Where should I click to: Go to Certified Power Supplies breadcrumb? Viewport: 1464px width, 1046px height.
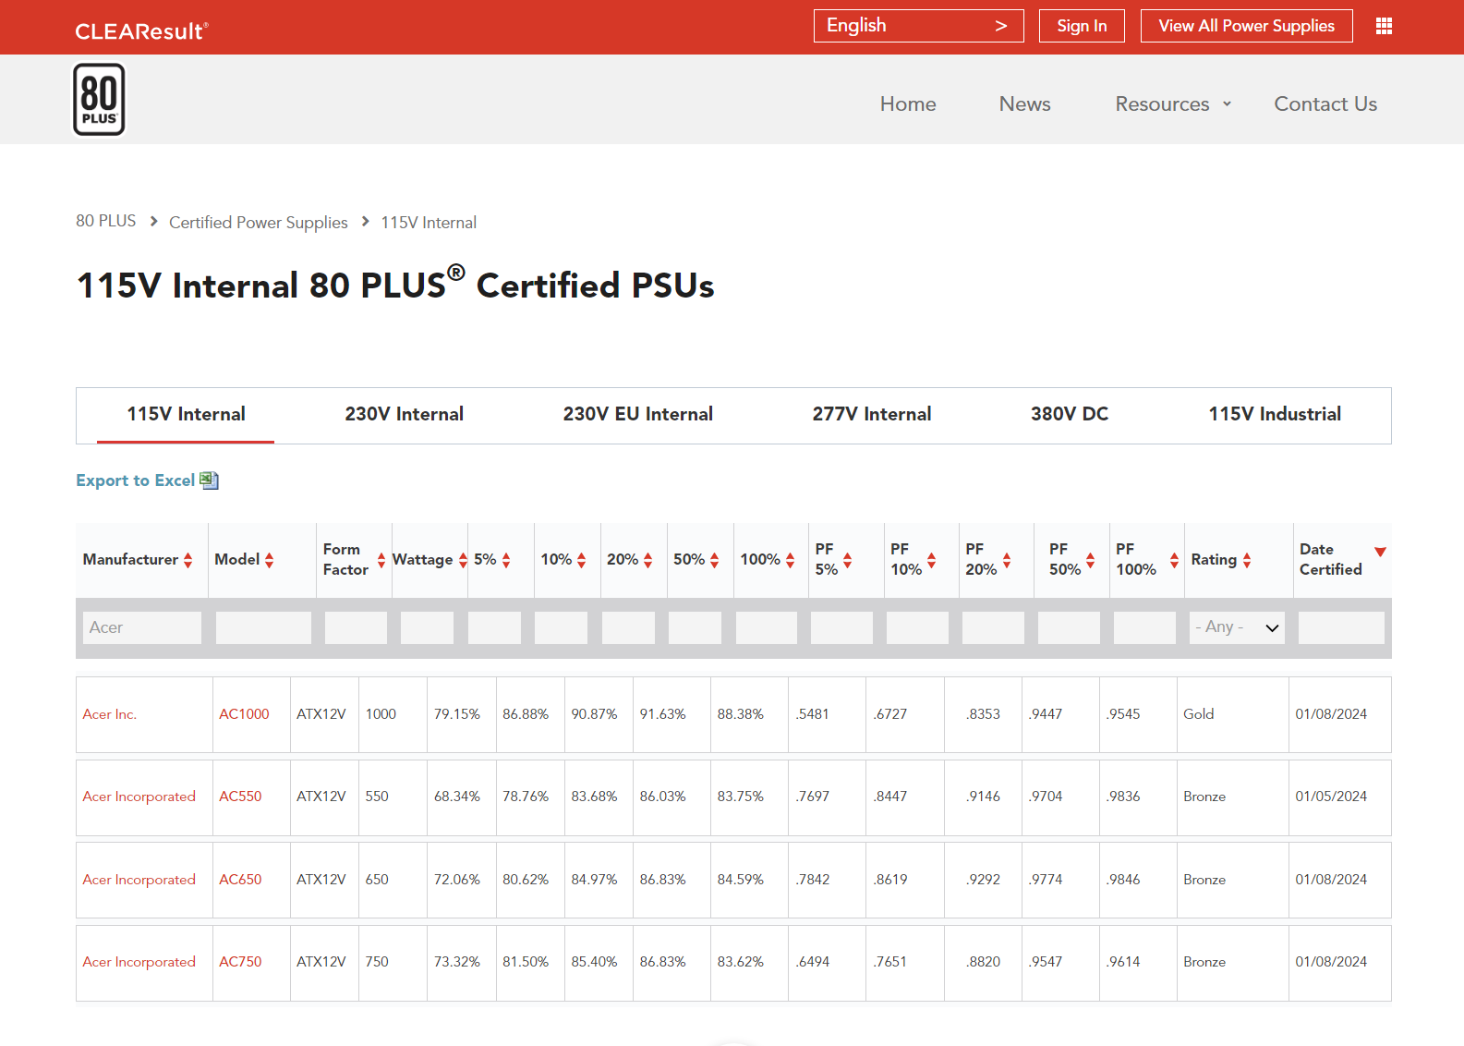258,223
